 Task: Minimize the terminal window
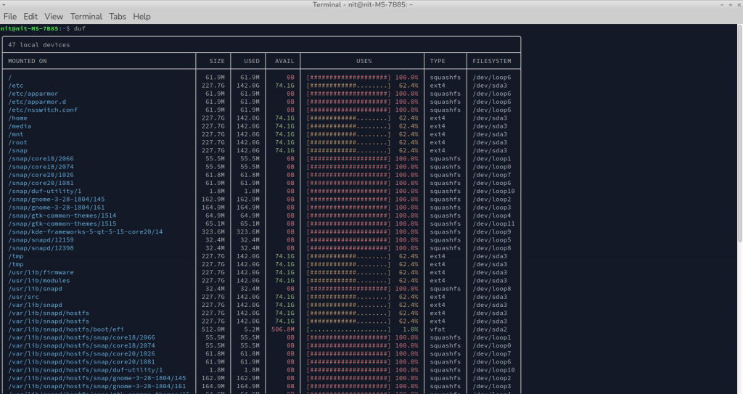point(722,4)
